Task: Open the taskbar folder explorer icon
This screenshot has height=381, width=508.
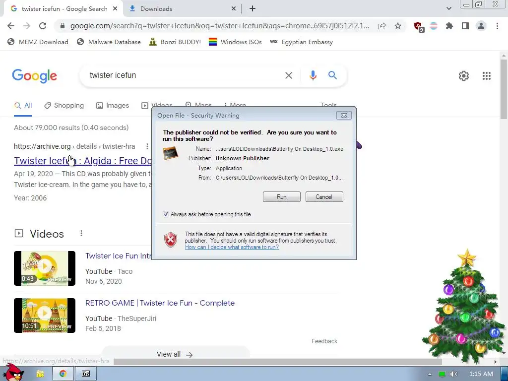Action: pyautogui.click(x=40, y=374)
